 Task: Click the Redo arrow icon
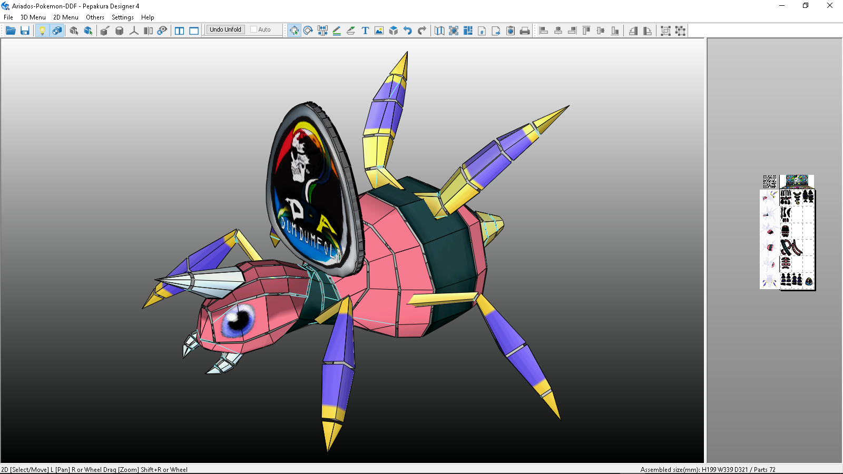click(x=421, y=31)
